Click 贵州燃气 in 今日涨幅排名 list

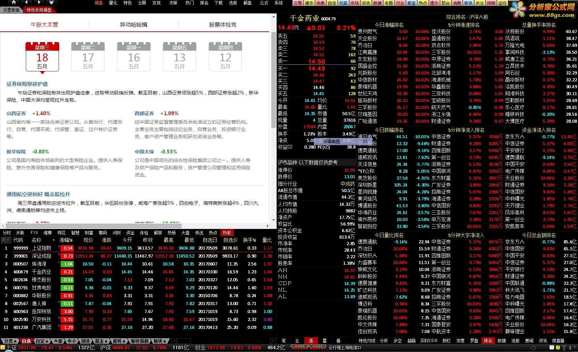[367, 31]
